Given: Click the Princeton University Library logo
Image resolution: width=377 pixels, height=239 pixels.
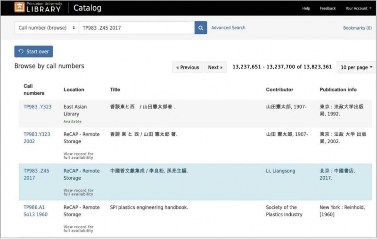Looking at the screenshot, I should tap(38, 8).
